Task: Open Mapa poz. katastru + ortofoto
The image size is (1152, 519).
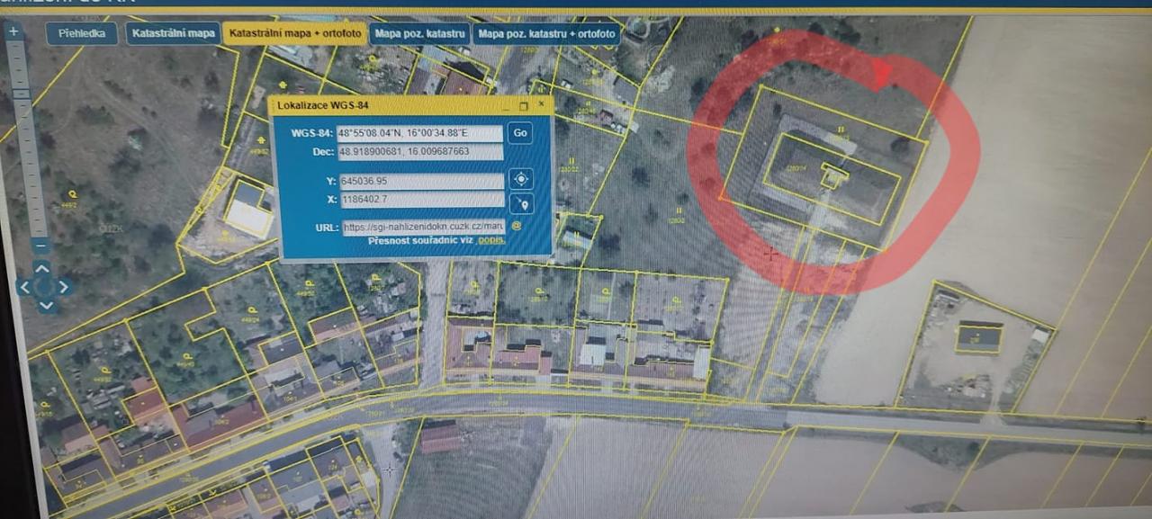Action: pos(546,34)
